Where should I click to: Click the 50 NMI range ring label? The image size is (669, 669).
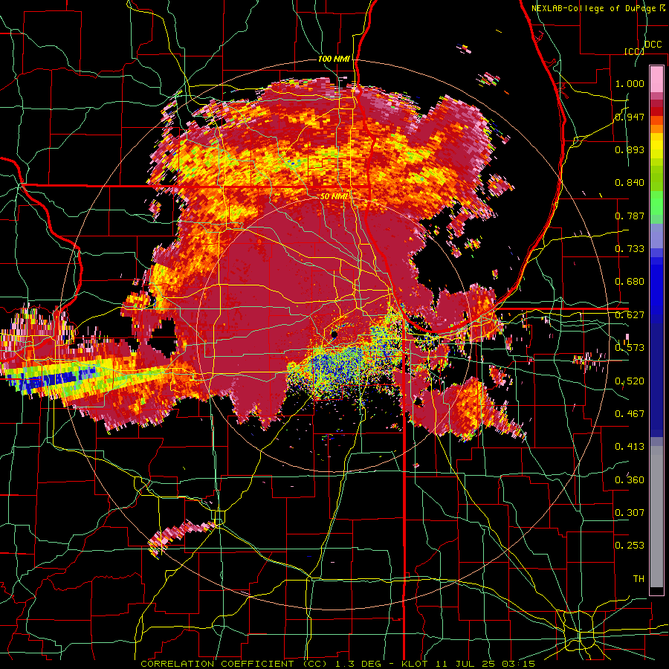(334, 196)
